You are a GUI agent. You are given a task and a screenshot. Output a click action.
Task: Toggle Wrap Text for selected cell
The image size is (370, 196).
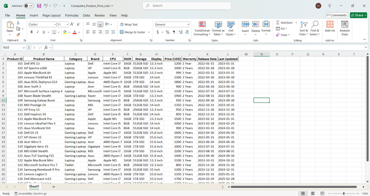tap(129, 24)
